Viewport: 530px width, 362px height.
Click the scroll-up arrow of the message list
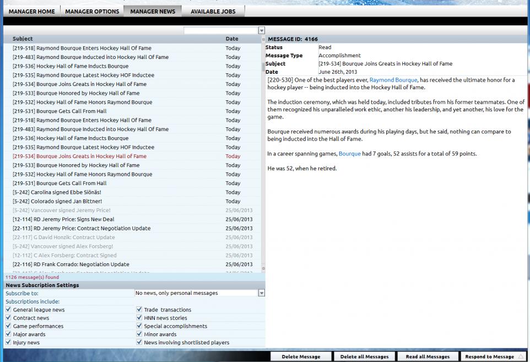263,40
